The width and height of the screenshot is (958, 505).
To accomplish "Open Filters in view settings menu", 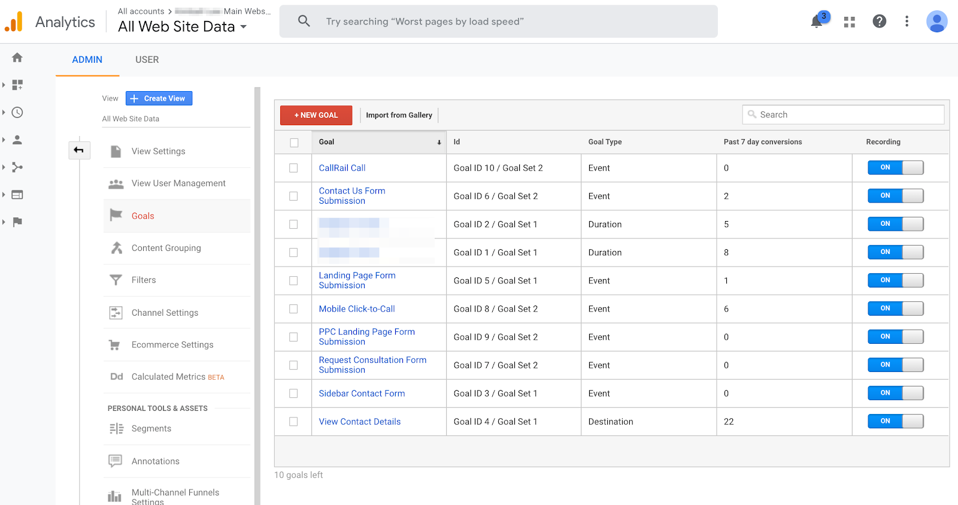I will click(144, 280).
